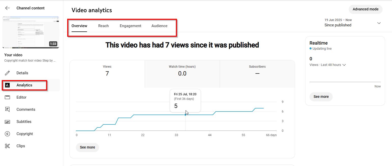Select the Subscribers metric card
Viewport: 392px width, 166px height.
(x=257, y=73)
